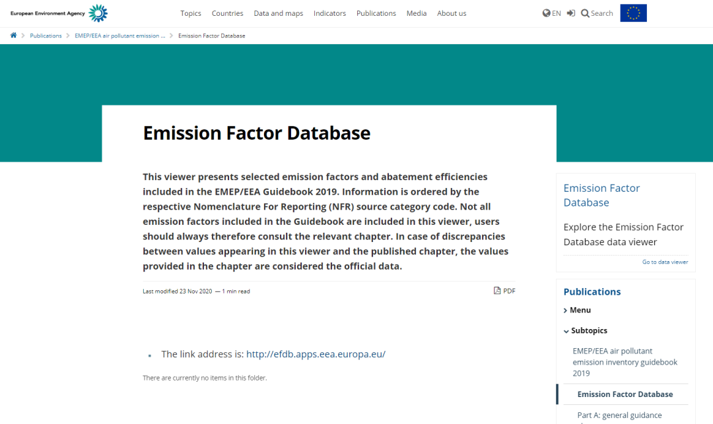Open Data and maps menu
713x424 pixels.
point(278,13)
